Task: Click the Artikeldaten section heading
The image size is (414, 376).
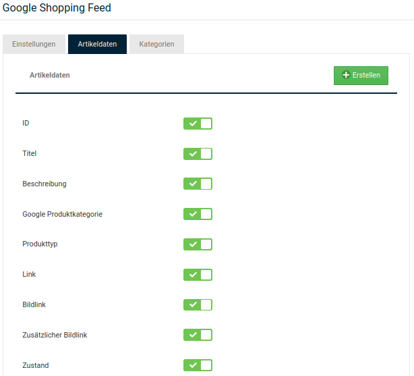Action: (50, 75)
